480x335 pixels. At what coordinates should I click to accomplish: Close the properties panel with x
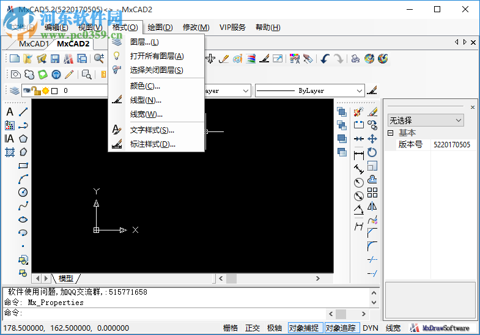click(473, 107)
